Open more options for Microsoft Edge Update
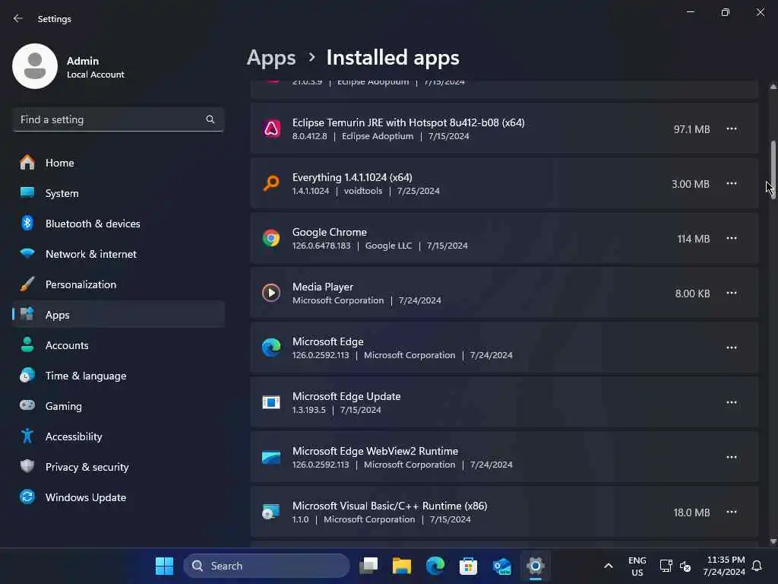The width and height of the screenshot is (778, 584). (x=732, y=402)
